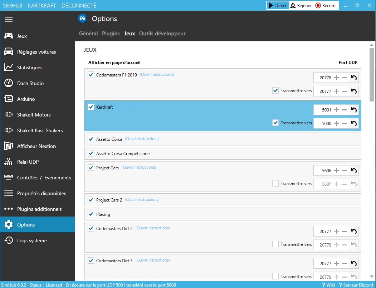
Task: Uncheck Codemasters F1 2019 homepage checkbox
Action: point(91,75)
